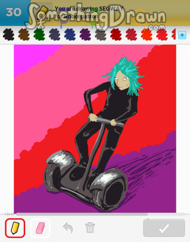Pick the dark gray color swatch

(100, 35)
